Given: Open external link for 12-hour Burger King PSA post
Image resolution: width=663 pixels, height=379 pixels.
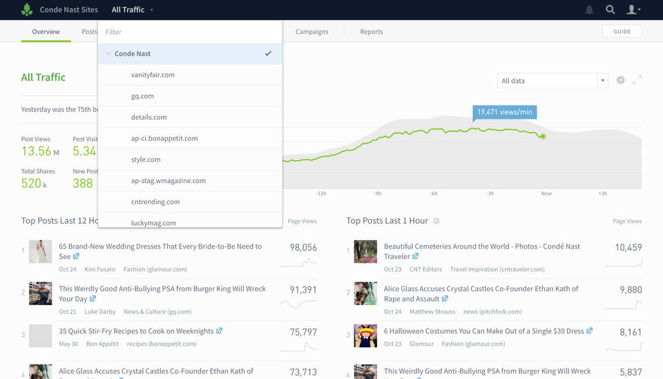Looking at the screenshot, I should coord(93,299).
